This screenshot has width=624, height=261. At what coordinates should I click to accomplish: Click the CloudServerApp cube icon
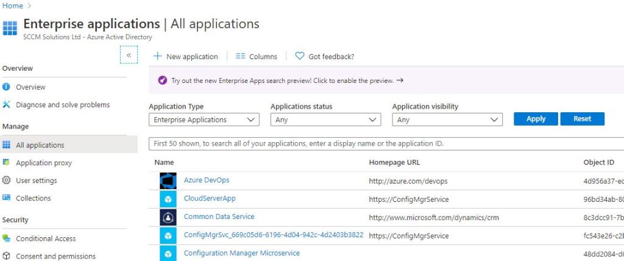(x=168, y=199)
